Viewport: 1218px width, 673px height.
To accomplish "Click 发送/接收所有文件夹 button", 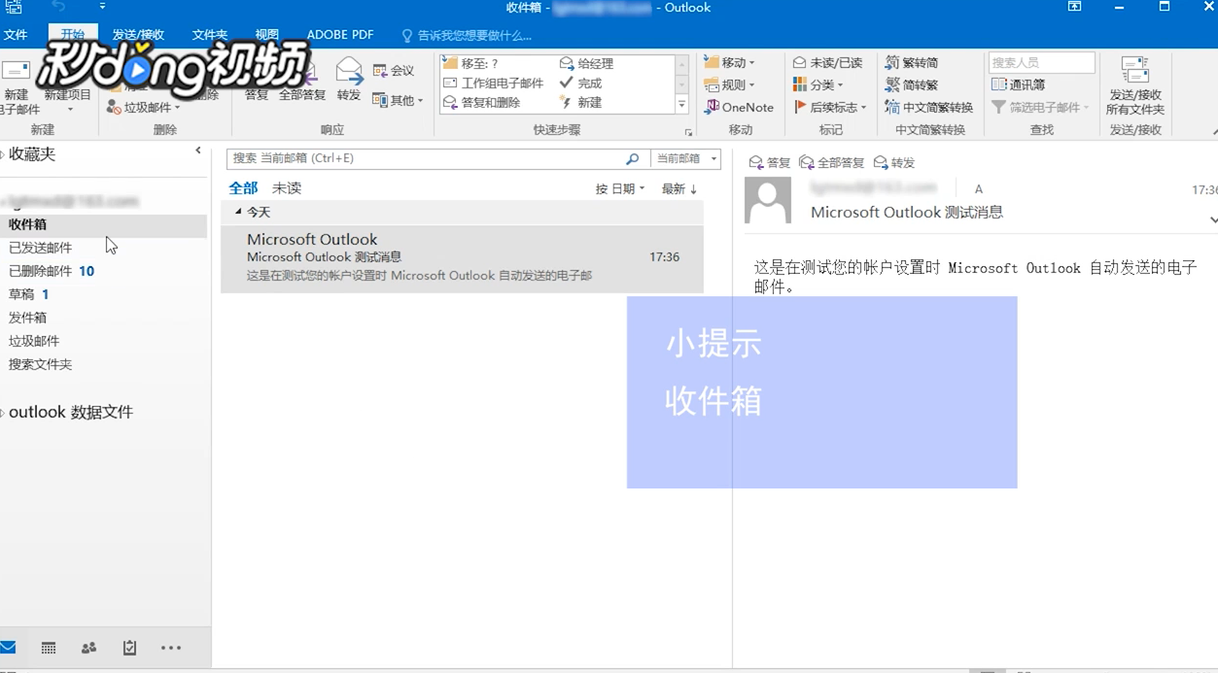I will [1134, 86].
